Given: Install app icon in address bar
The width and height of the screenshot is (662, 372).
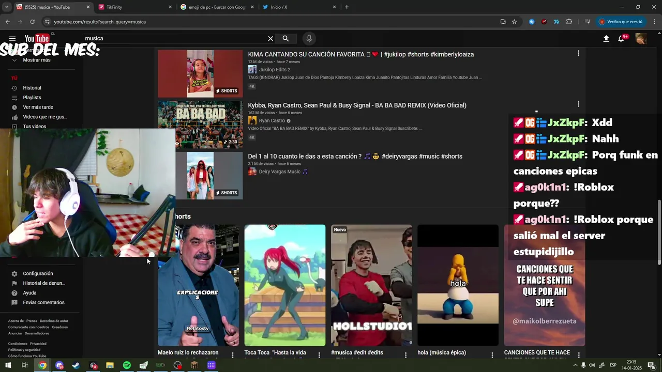Looking at the screenshot, I should click(x=503, y=22).
